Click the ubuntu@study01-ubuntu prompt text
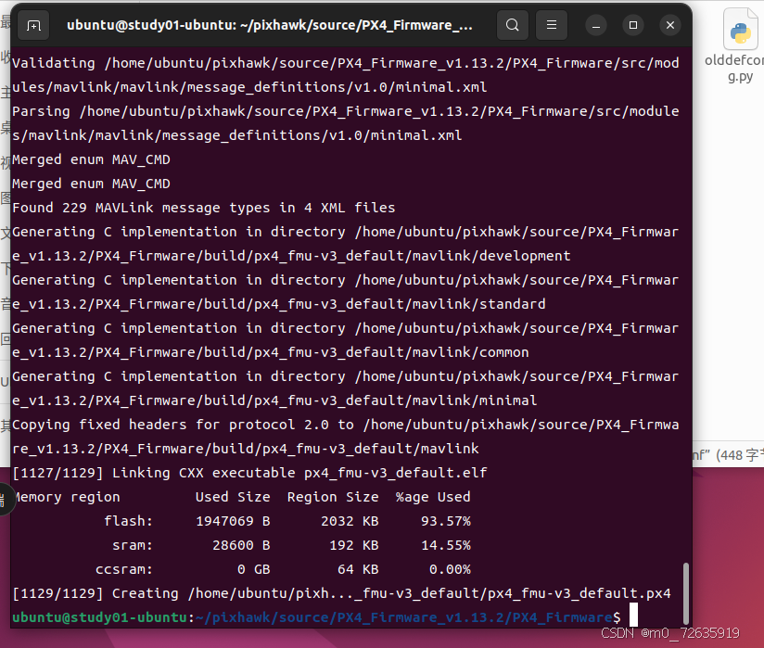This screenshot has width=764, height=648. [100, 617]
